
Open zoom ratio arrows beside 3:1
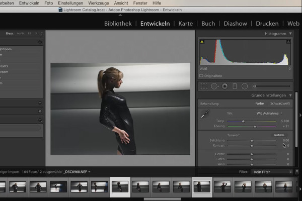[42, 34]
